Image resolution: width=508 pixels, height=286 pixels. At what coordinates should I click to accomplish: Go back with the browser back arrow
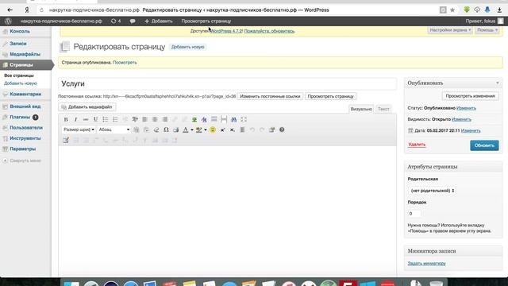[10, 10]
